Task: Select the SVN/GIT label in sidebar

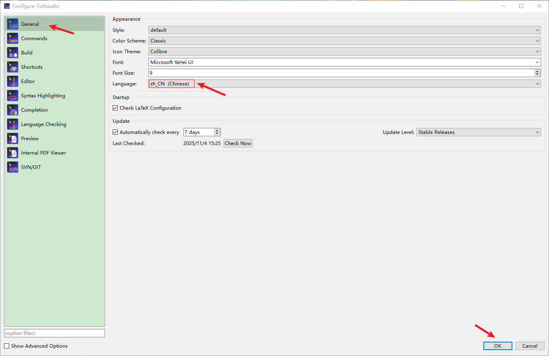Action: (x=31, y=167)
